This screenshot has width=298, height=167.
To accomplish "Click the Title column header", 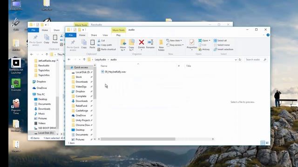I will pos(189,66).
